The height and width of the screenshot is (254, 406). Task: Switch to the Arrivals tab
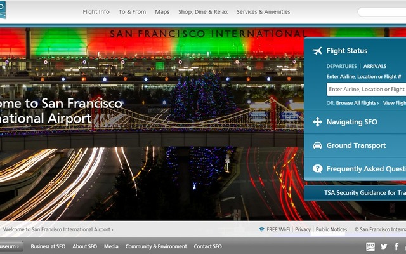[x=375, y=66]
